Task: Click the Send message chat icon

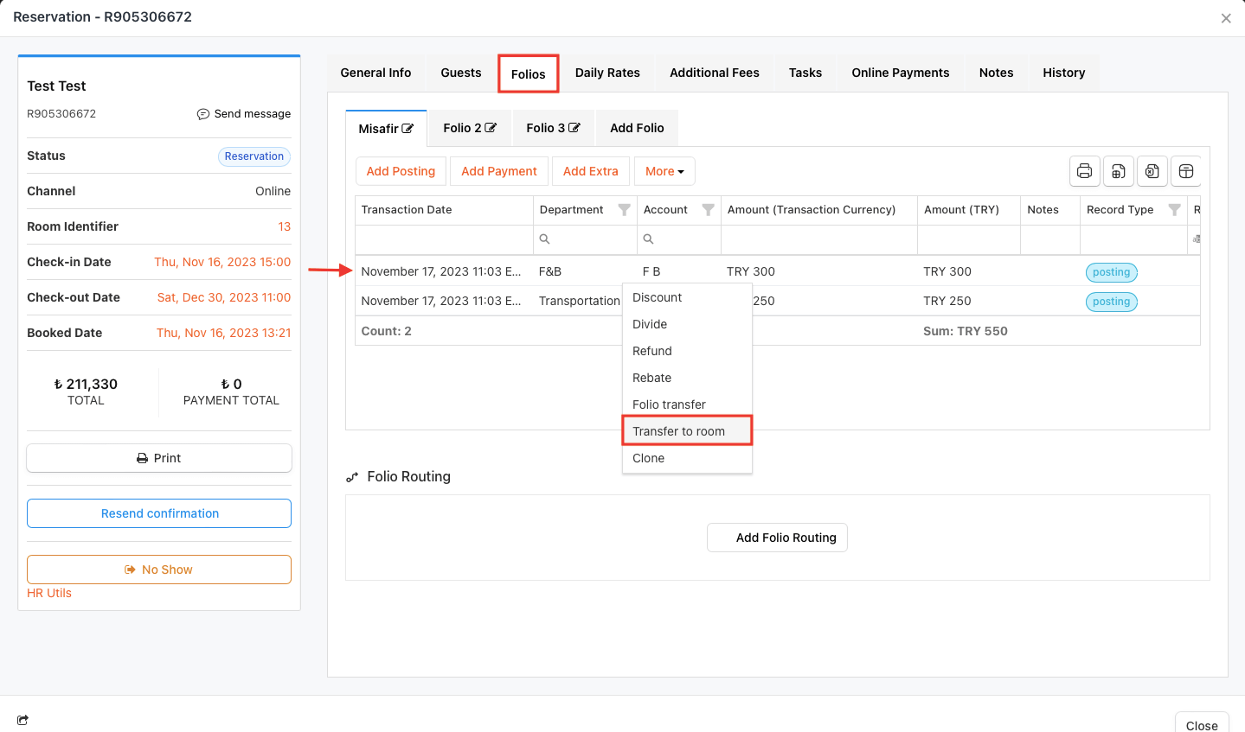Action: (x=203, y=114)
